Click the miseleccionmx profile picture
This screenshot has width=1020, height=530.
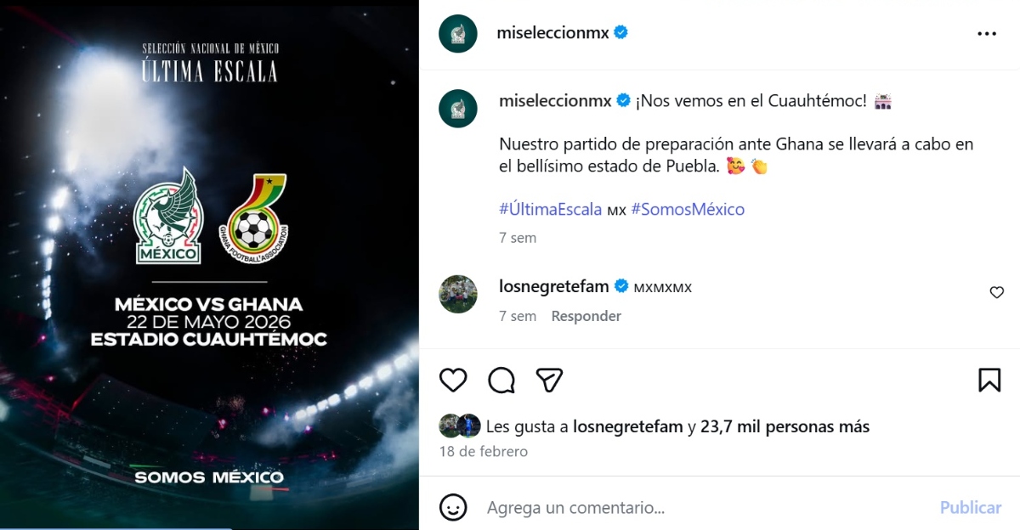(459, 32)
